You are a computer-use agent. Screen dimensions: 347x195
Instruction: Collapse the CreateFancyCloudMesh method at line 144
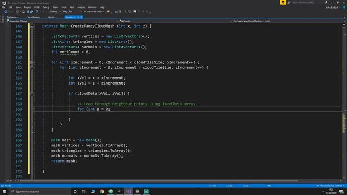32,26
